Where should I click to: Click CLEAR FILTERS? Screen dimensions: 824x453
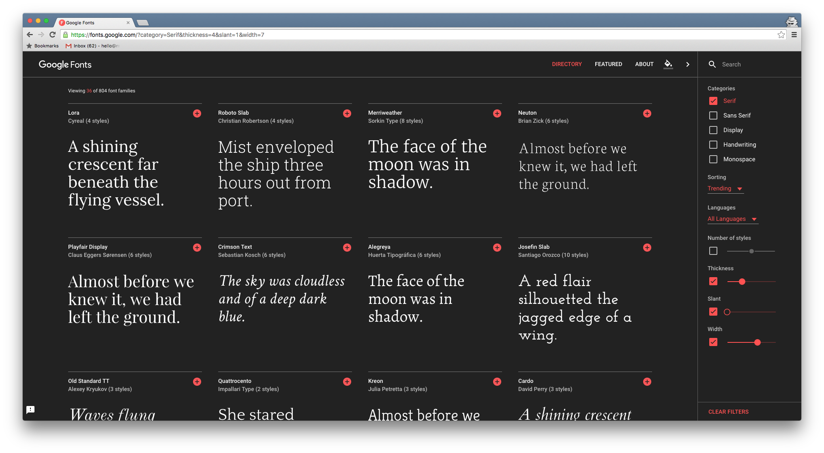(x=728, y=412)
